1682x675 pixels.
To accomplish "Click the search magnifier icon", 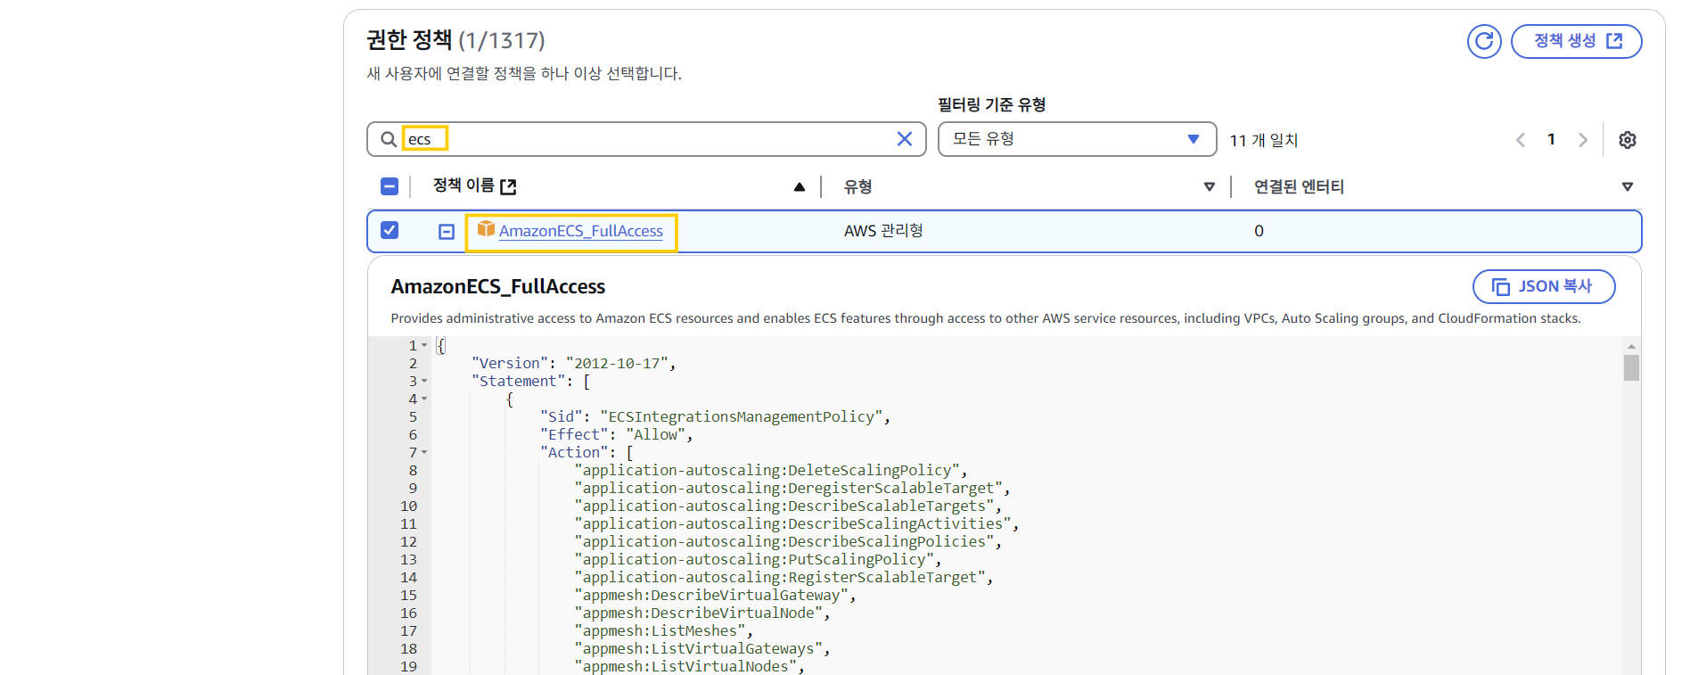I will (389, 139).
